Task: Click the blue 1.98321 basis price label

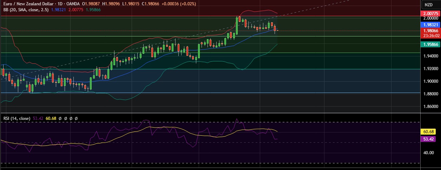Action: coord(430,25)
